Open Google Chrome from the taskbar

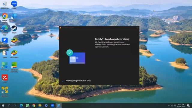[34, 105]
